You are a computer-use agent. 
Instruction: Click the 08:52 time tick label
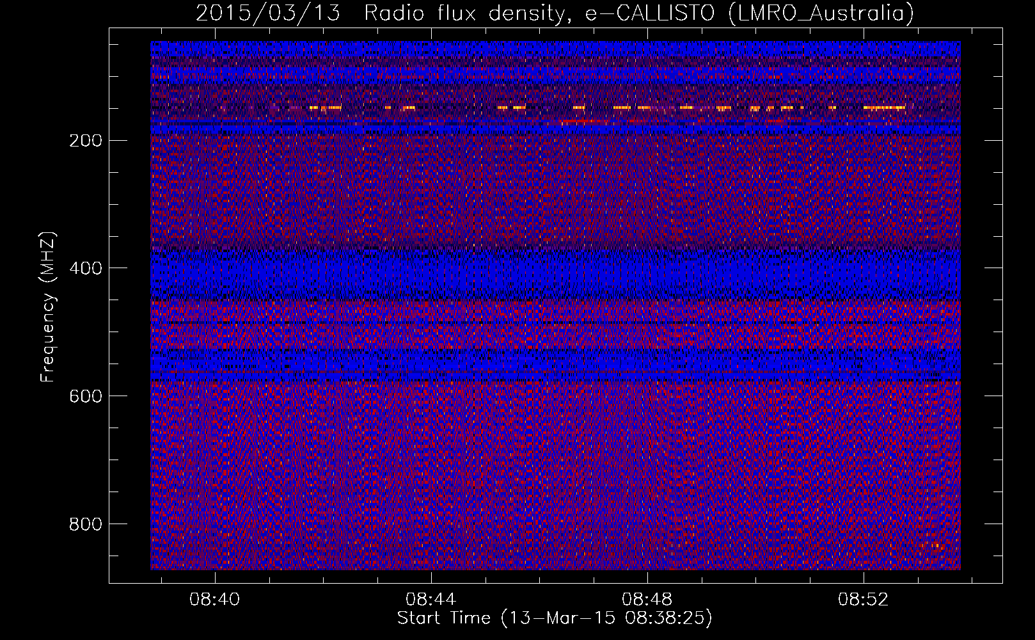click(864, 600)
